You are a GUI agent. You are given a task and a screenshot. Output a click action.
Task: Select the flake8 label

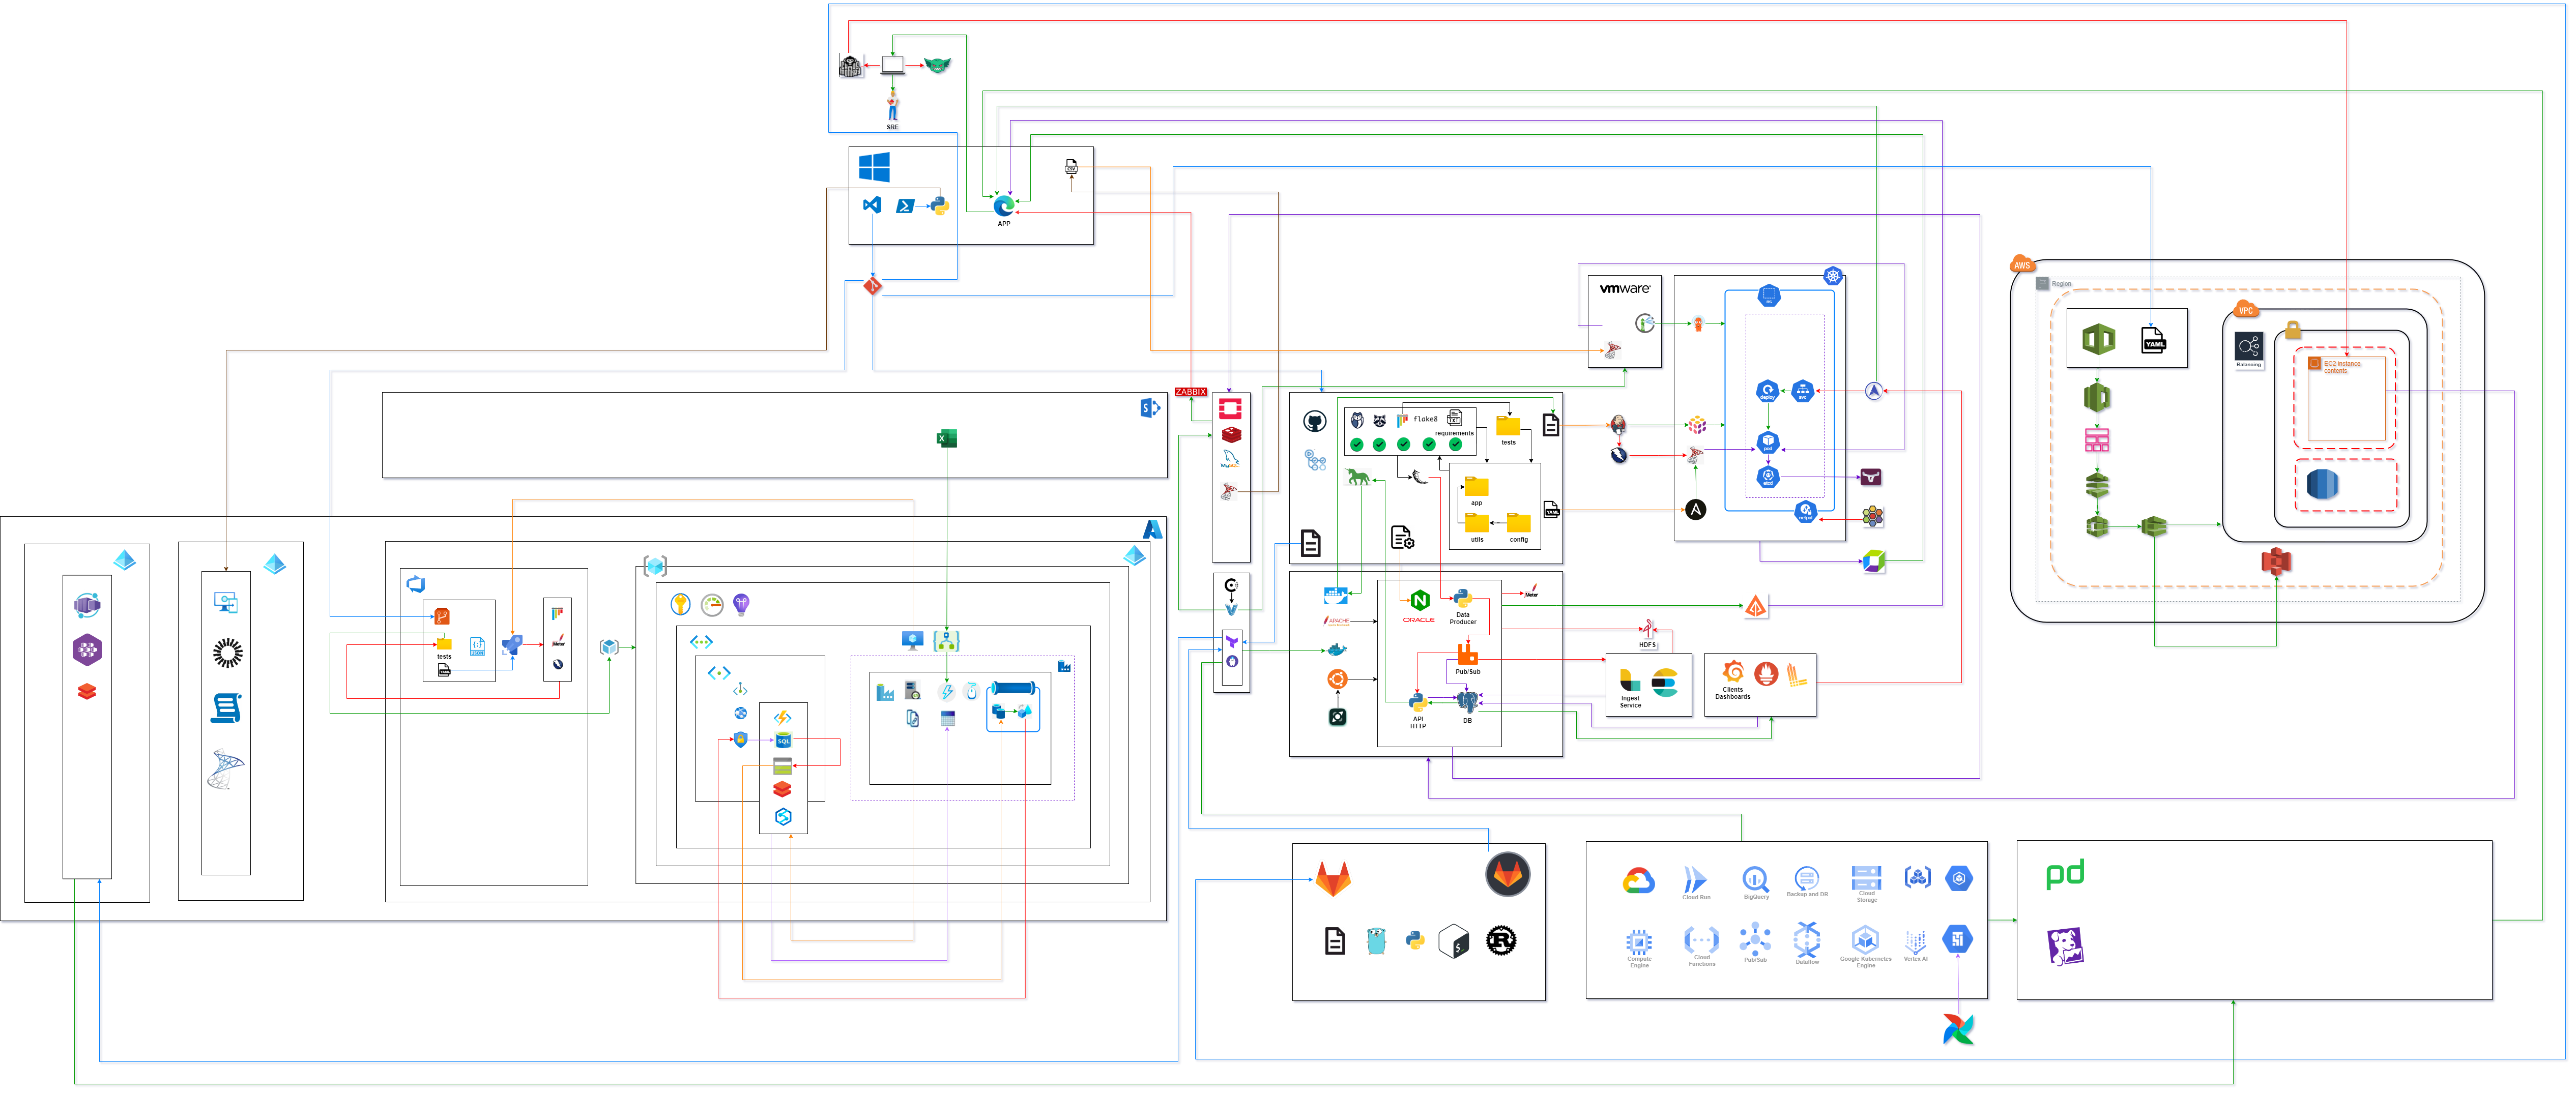coord(1425,419)
